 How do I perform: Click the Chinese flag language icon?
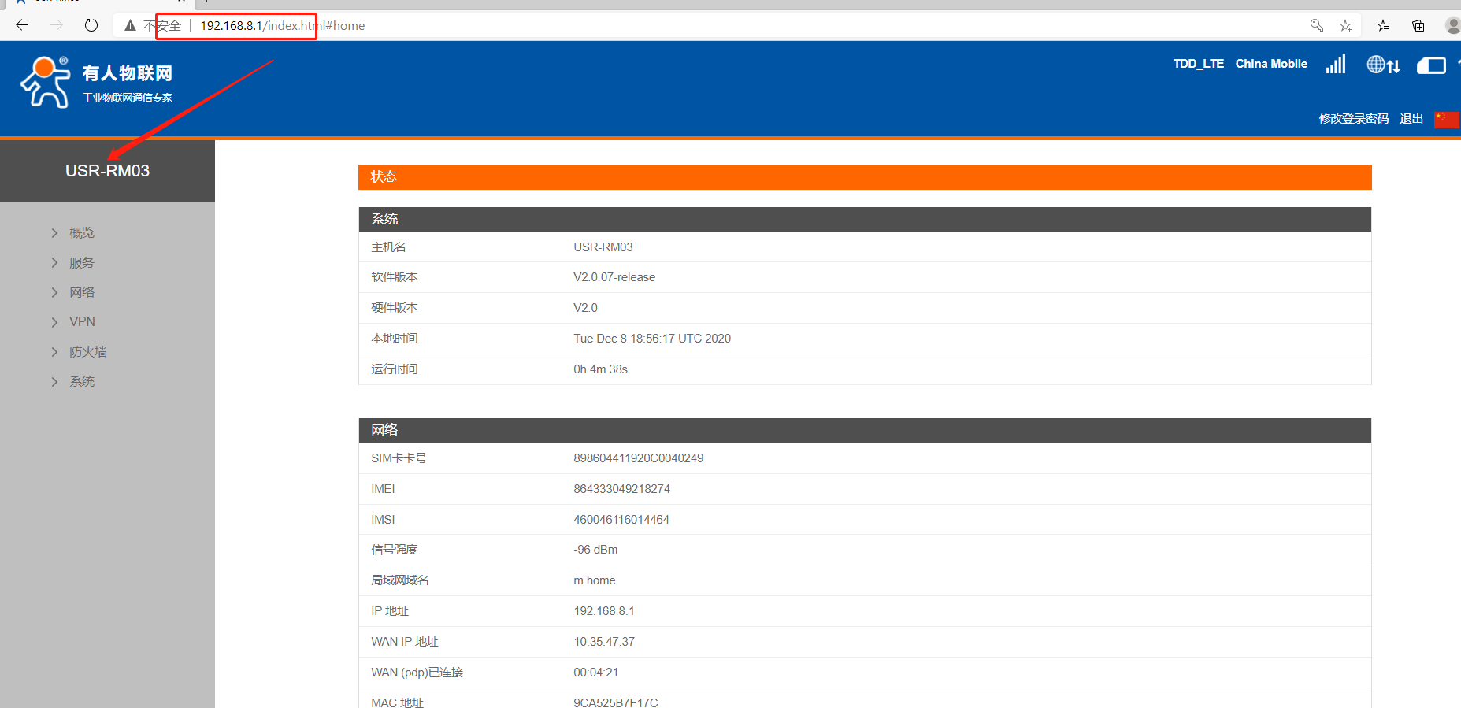(x=1446, y=119)
